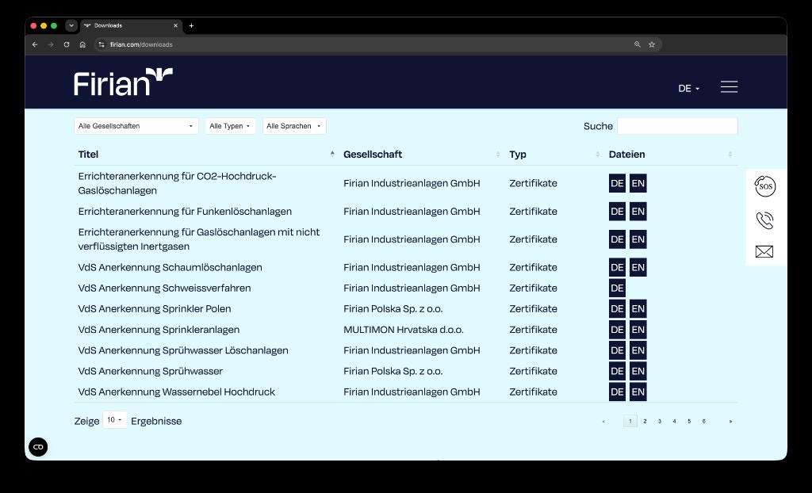Click the Firian logo in header

click(x=123, y=82)
